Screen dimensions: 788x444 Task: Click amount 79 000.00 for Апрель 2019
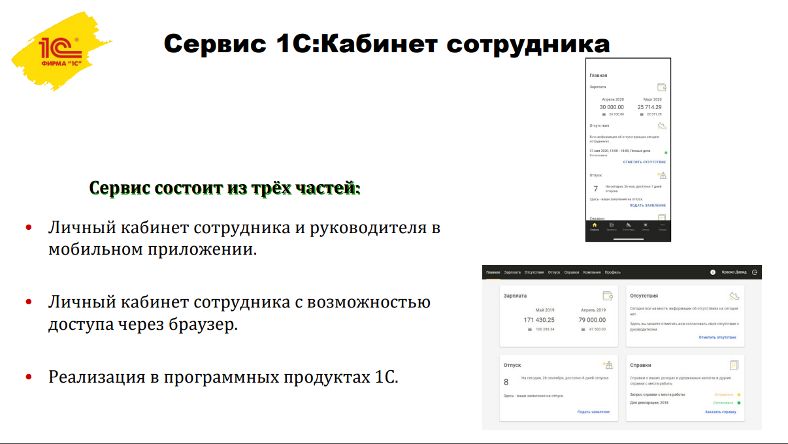point(593,320)
